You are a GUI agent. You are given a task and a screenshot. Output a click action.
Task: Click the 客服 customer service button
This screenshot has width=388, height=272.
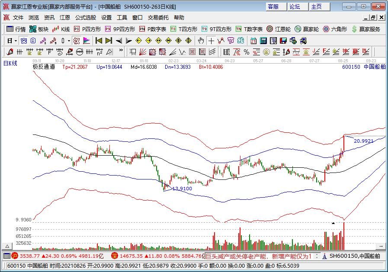[276, 6]
